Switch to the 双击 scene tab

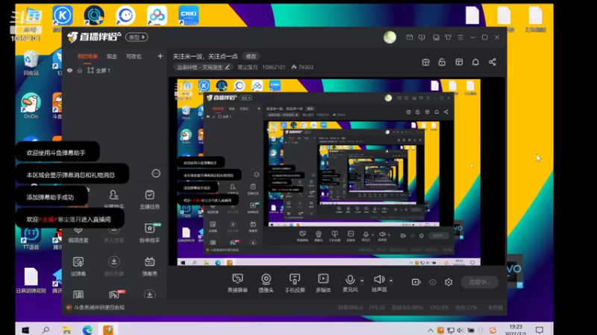click(x=112, y=57)
